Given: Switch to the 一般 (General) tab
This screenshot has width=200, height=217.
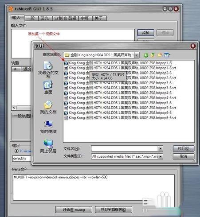Looking at the screenshot, I should [x=31, y=18].
